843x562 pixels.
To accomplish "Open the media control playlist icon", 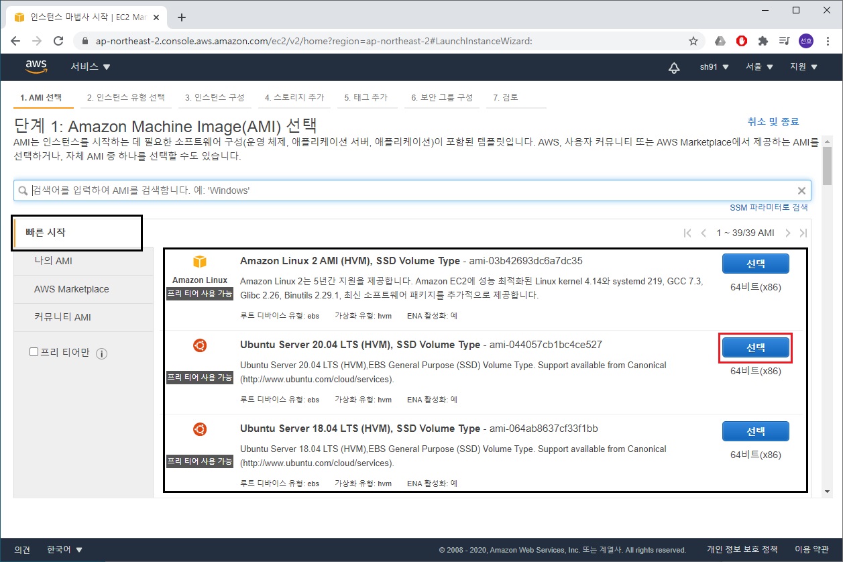I will click(784, 41).
